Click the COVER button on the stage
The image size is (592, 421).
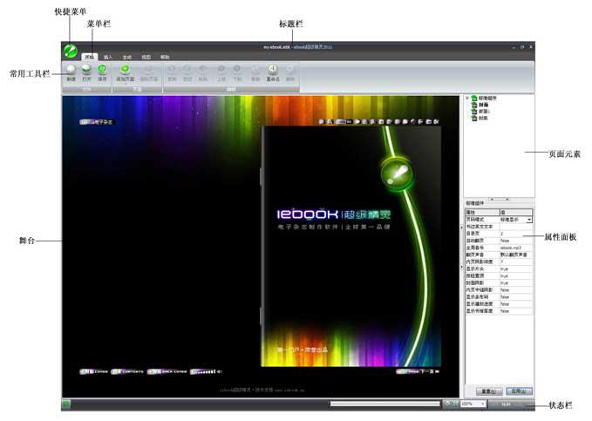click(x=94, y=371)
